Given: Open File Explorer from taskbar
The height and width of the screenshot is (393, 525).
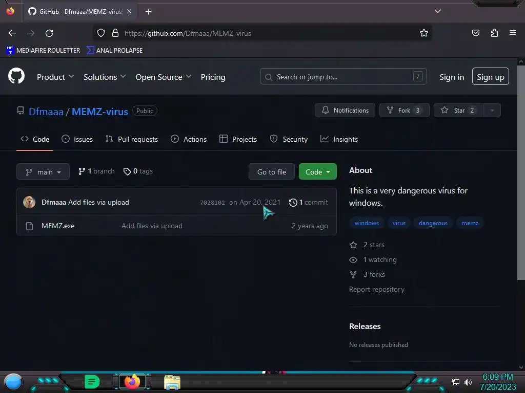Looking at the screenshot, I should tap(172, 382).
